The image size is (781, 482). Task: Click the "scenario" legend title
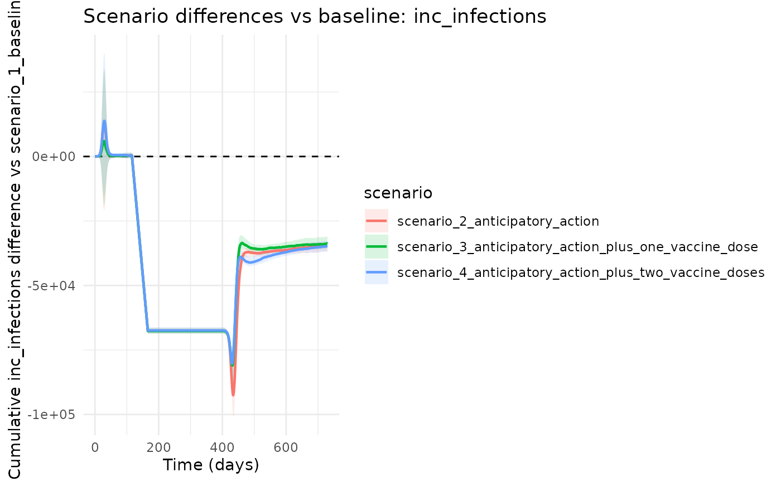coord(398,193)
